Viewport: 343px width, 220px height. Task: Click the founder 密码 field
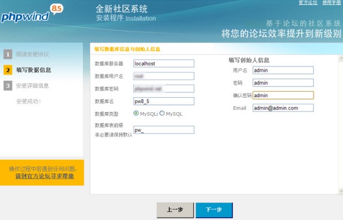[283, 83]
